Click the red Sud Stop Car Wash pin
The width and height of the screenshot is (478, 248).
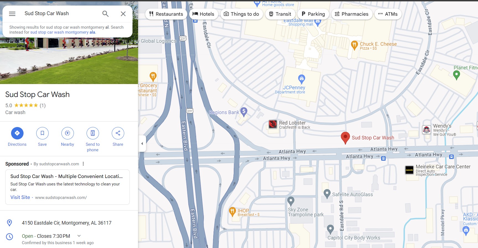(345, 138)
